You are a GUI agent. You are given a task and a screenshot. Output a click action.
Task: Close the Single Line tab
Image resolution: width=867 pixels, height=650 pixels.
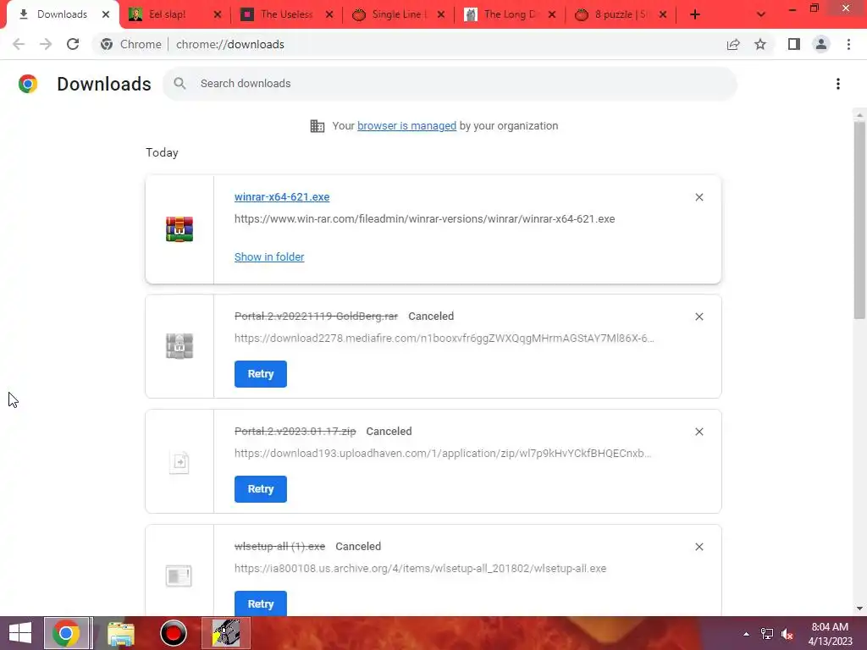pos(440,15)
